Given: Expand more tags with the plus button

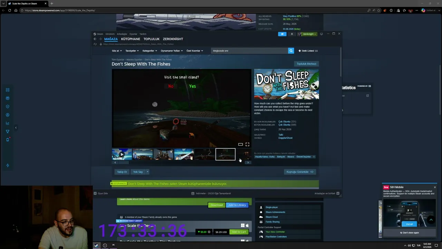Looking at the screenshot, I should pyautogui.click(x=314, y=157).
